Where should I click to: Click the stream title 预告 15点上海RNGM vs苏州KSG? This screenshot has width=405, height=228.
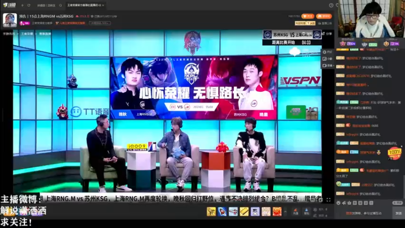(46, 16)
